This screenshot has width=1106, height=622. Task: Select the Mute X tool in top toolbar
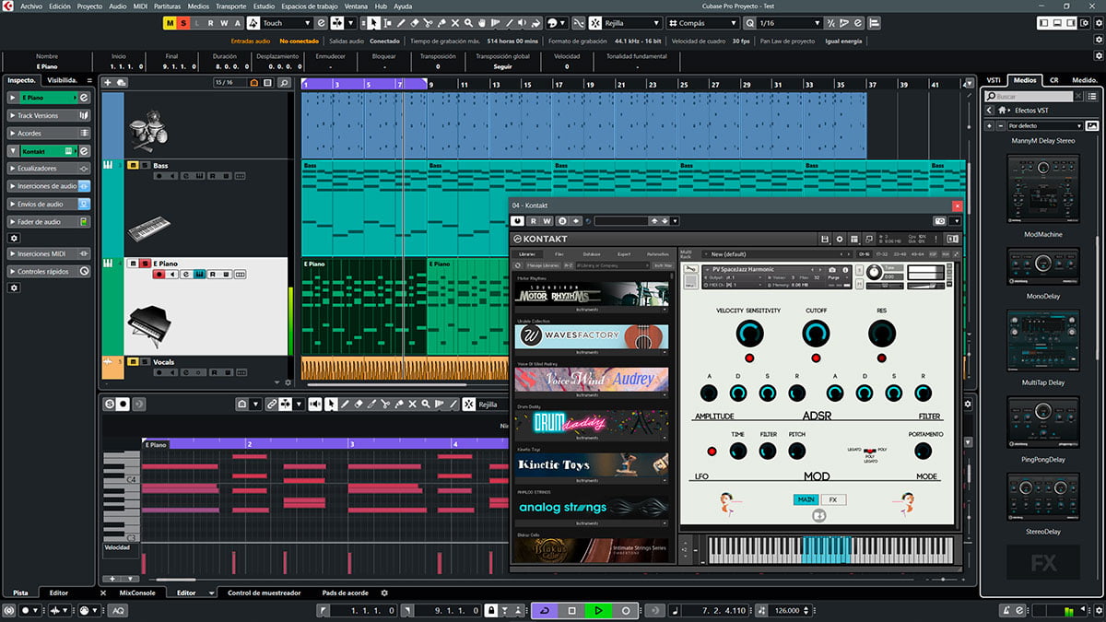[x=454, y=22]
